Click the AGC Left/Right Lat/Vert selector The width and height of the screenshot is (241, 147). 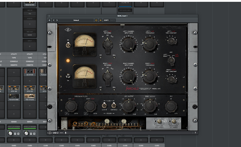click(x=171, y=61)
